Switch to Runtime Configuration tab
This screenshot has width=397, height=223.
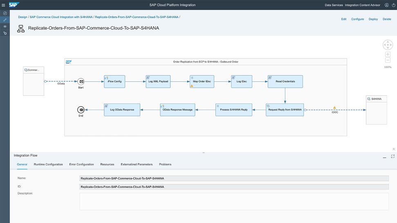pyautogui.click(x=48, y=164)
